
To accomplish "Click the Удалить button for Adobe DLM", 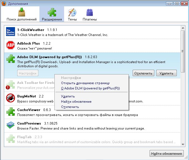I will click(x=167, y=73).
